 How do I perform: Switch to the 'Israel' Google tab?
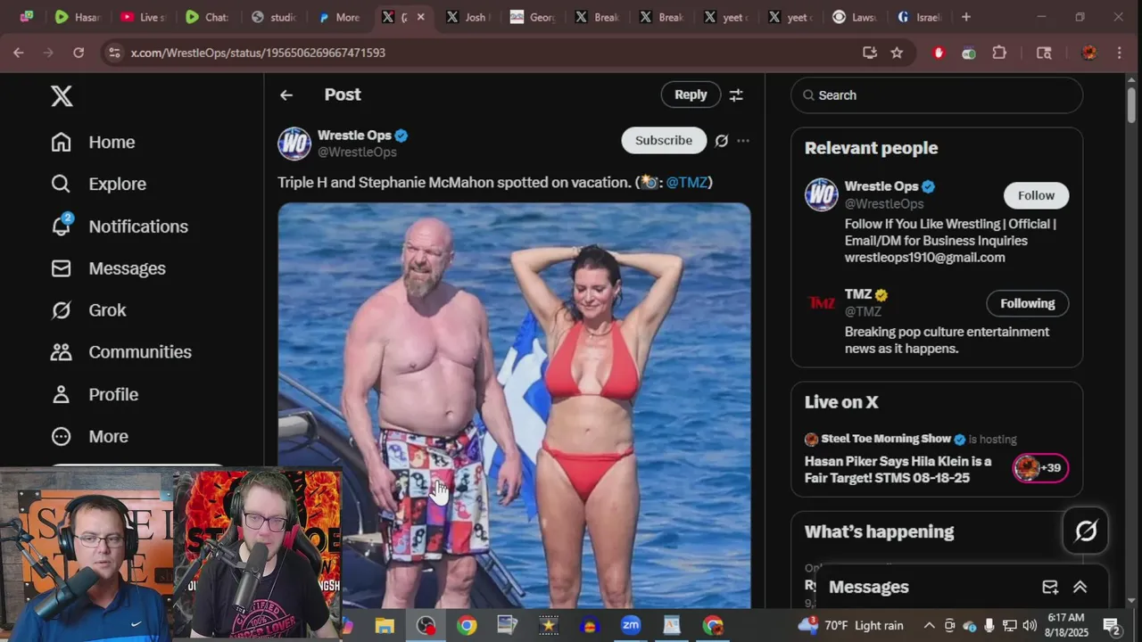918,17
